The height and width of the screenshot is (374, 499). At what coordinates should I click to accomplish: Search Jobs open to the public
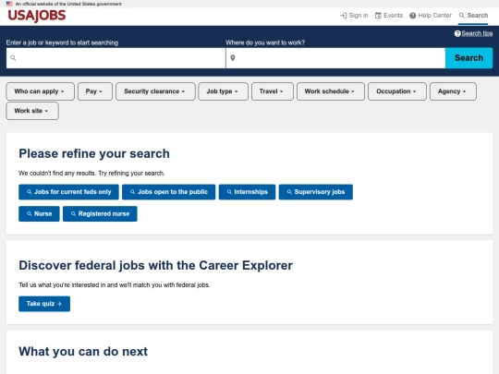tap(169, 192)
